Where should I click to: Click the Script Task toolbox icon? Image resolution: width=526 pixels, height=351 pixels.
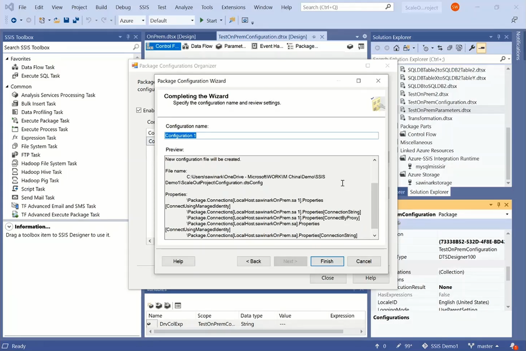(x=15, y=189)
